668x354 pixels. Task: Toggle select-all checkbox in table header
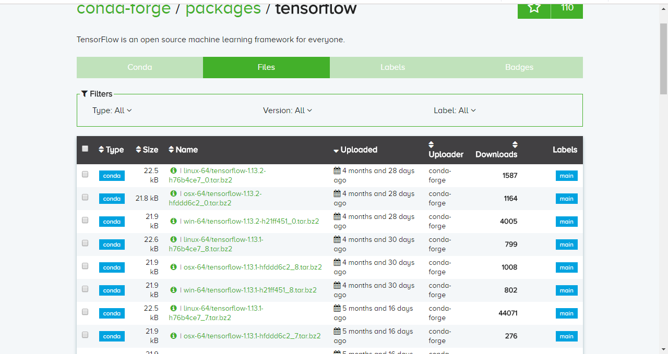(85, 149)
